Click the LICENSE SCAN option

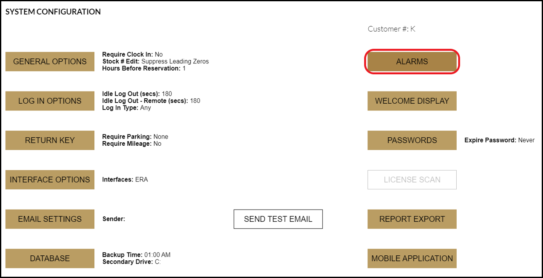coord(412,180)
